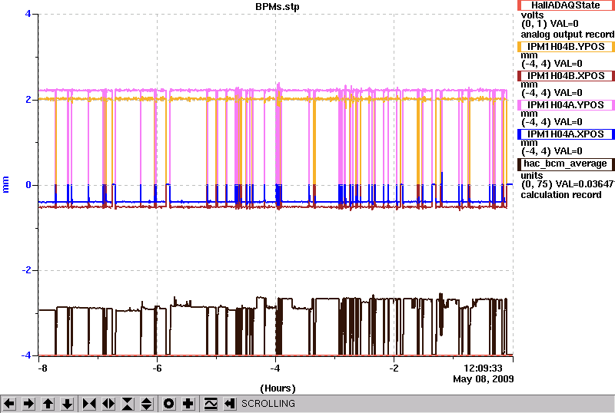615x413 pixels.
Task: Click the mm y-axis unit label
Action: click(x=5, y=184)
